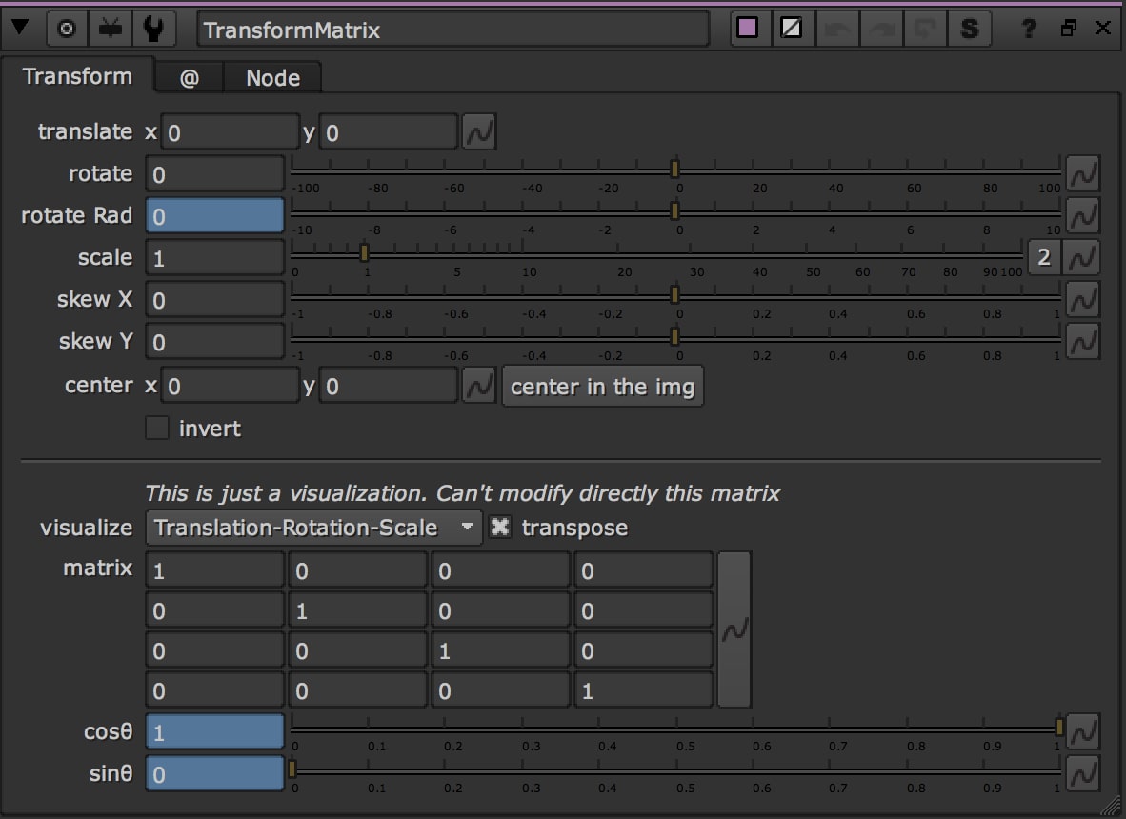1126x819 pixels.
Task: Click the wrench settings icon in header
Action: [151, 29]
